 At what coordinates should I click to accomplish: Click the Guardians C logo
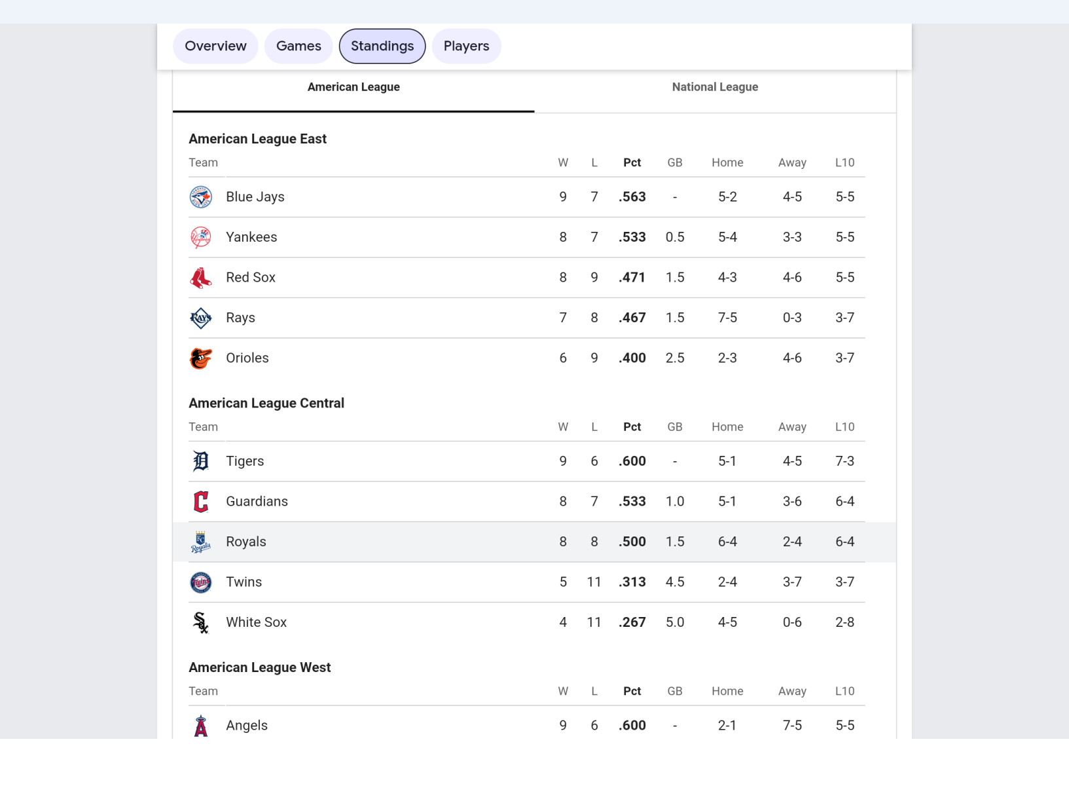(x=201, y=502)
